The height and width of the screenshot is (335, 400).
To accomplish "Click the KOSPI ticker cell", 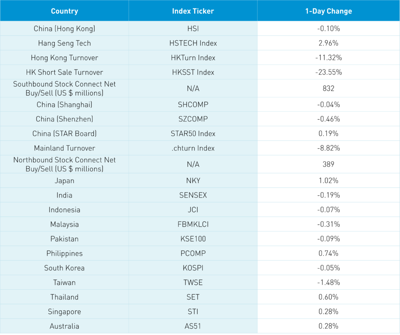I will pos(193,268).
